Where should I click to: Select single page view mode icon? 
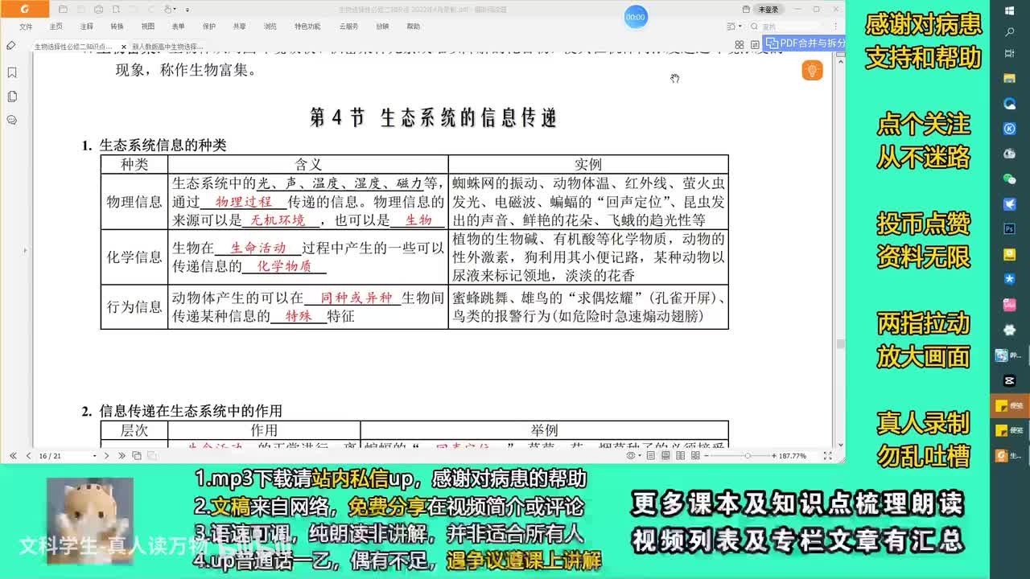pyautogui.click(x=651, y=456)
